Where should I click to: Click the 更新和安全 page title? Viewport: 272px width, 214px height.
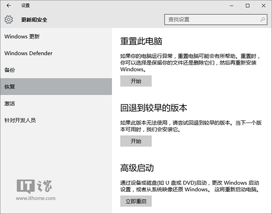click(34, 19)
